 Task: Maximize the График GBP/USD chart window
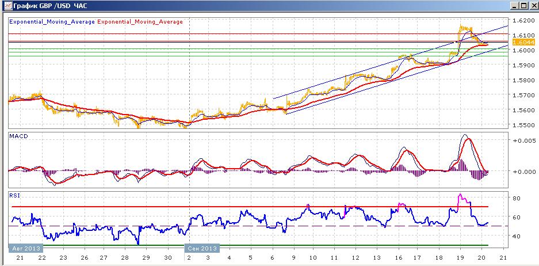(x=523, y=6)
